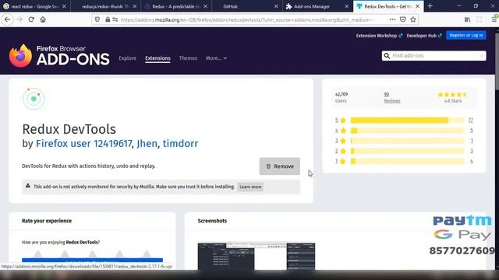The width and height of the screenshot is (499, 280).
Task: Click the "42,709" users count
Action: pos(342,94)
